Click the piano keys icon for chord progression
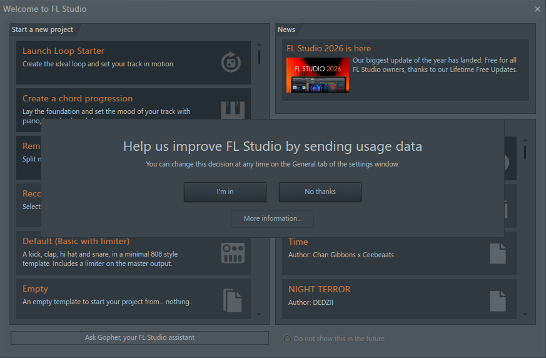Image resolution: width=546 pixels, height=358 pixels. point(233,110)
